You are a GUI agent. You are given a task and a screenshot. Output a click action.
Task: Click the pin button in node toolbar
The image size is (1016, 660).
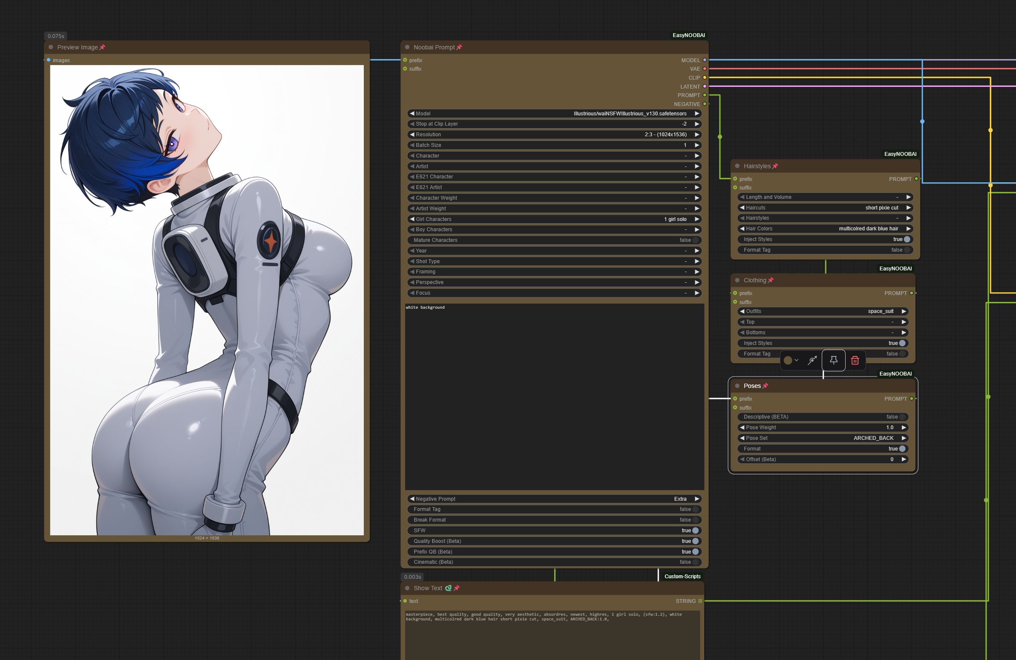(833, 361)
